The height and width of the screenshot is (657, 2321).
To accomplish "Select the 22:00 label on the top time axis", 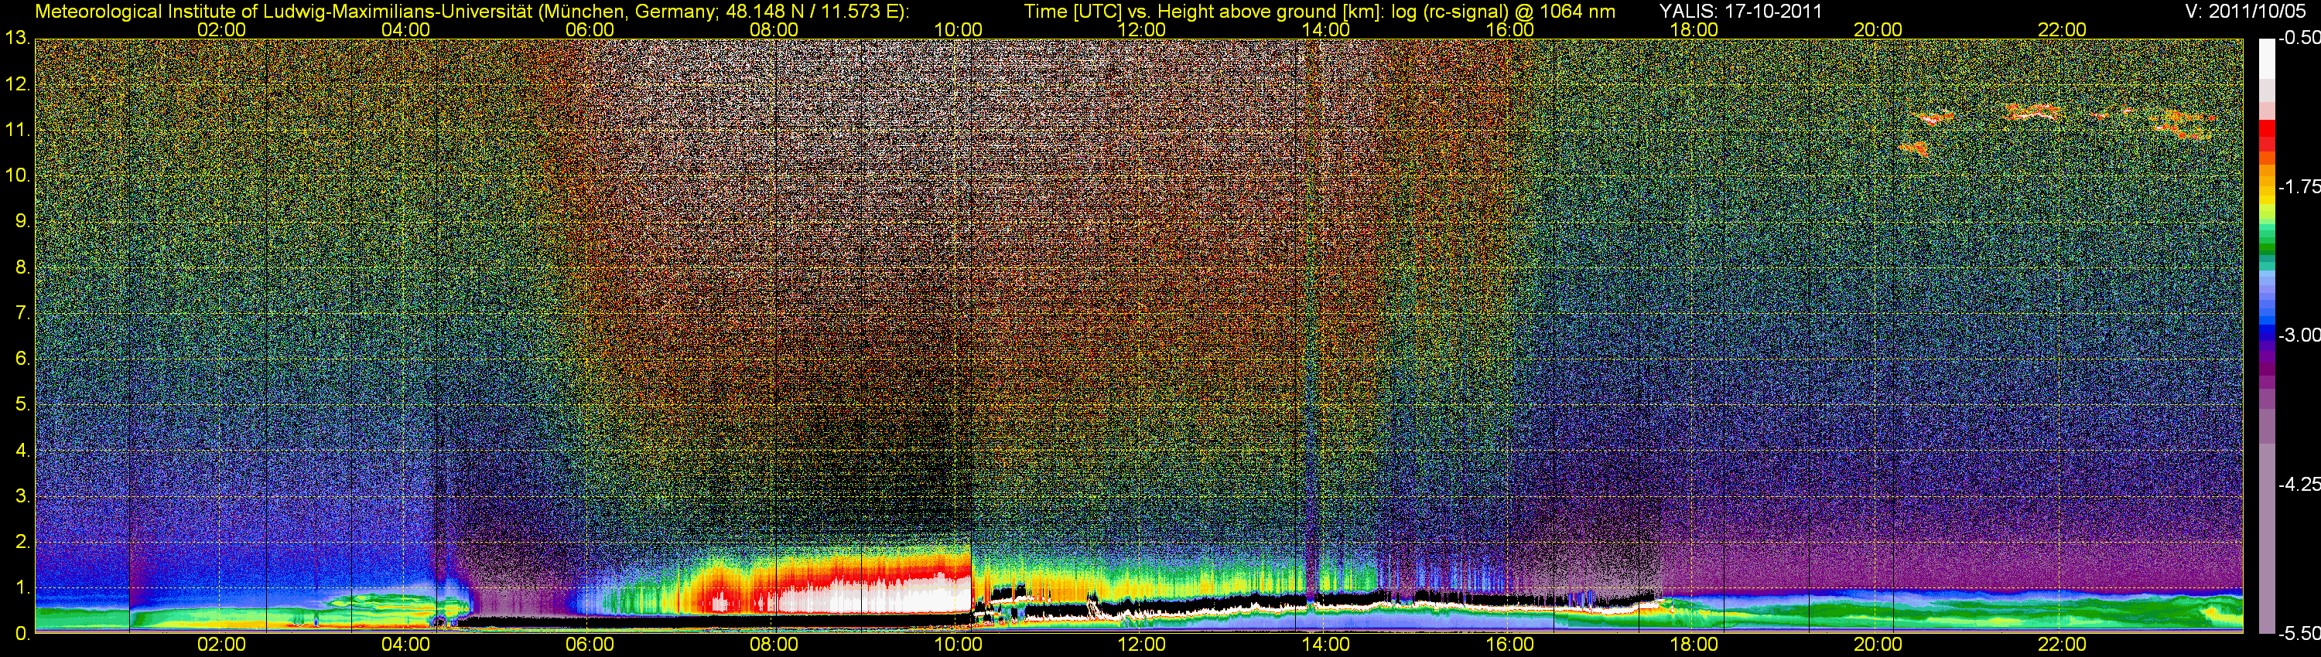I will (x=2063, y=29).
